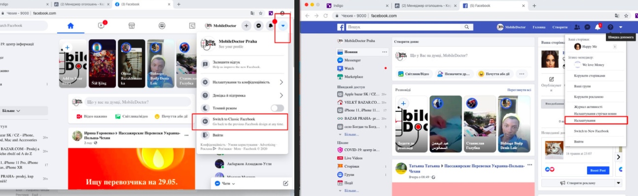Click Почуття або дії in left composer

171,117
